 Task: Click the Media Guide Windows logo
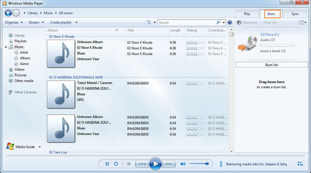tap(10, 146)
